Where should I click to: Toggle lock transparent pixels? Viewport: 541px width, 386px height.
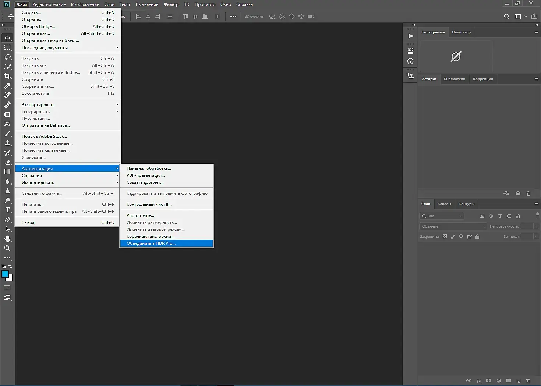tap(445, 236)
